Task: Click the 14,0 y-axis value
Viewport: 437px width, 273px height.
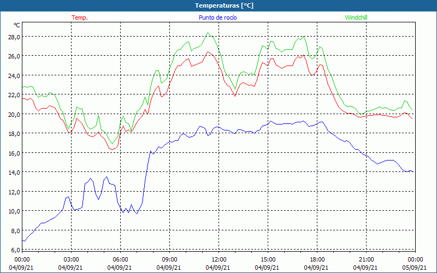Action: coord(14,172)
